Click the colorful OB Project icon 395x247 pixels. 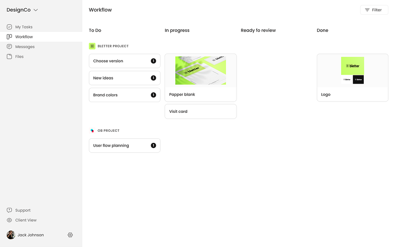pyautogui.click(x=92, y=130)
